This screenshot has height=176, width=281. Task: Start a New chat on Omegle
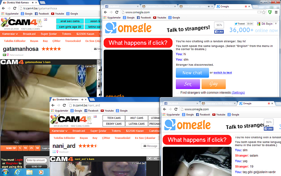192,73
